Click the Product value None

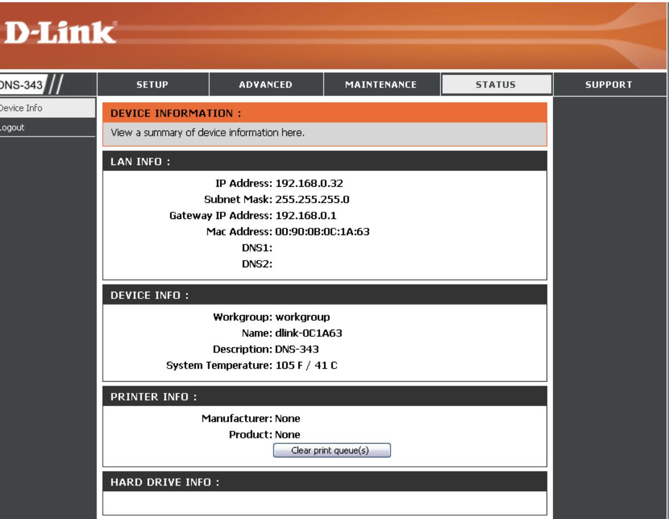[x=288, y=435]
